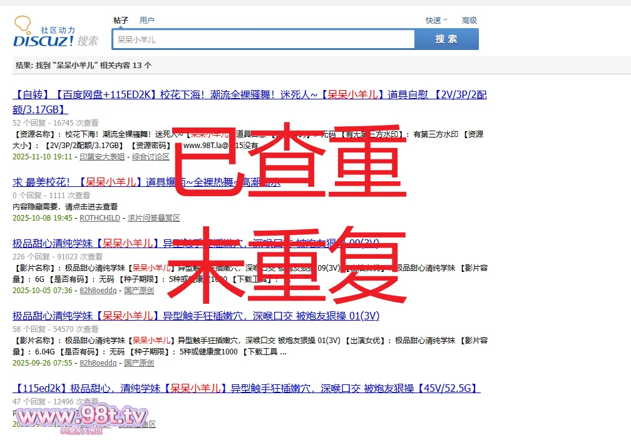Switch to the 帖子 search tab
The height and width of the screenshot is (440, 631).
coord(121,21)
